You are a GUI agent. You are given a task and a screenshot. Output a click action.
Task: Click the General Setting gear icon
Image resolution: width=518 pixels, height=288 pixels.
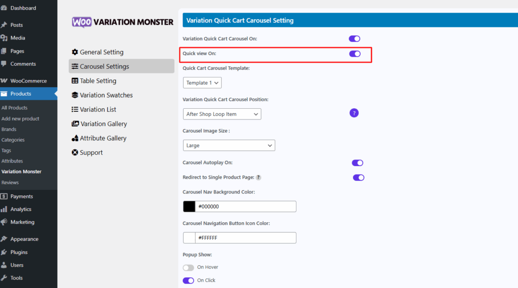coord(75,52)
